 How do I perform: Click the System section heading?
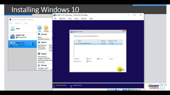pos(44,42)
